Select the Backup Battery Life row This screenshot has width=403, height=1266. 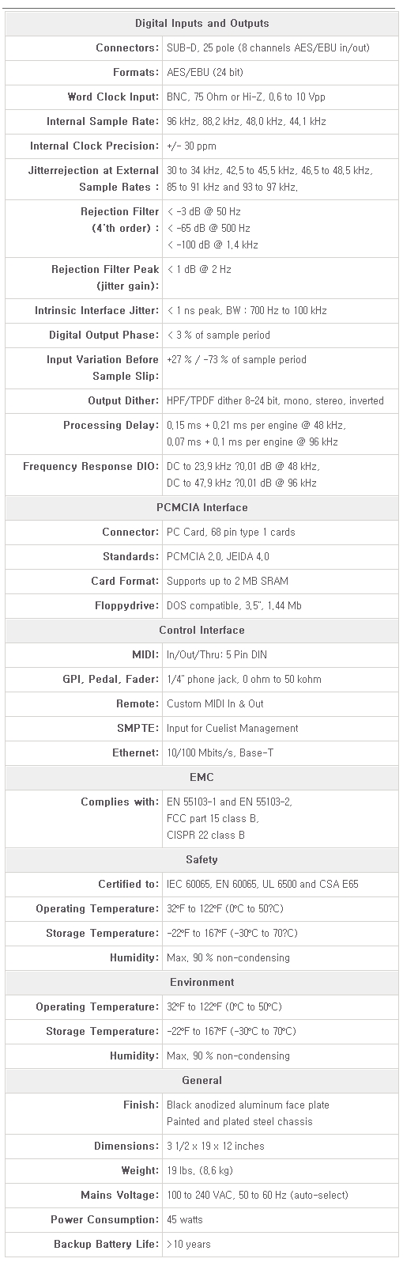[x=201, y=1245]
